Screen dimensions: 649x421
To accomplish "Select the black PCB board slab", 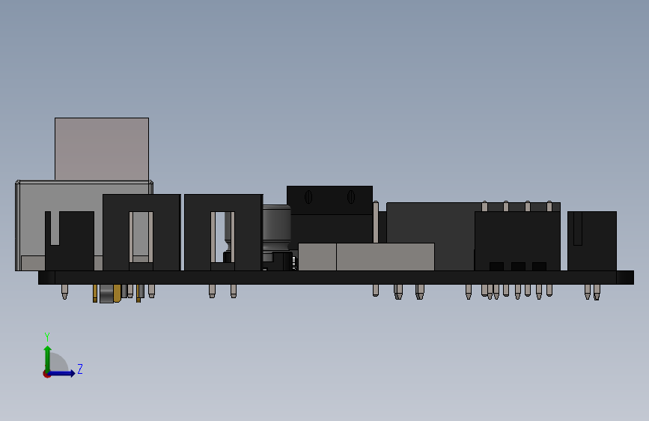I will (x=335, y=277).
